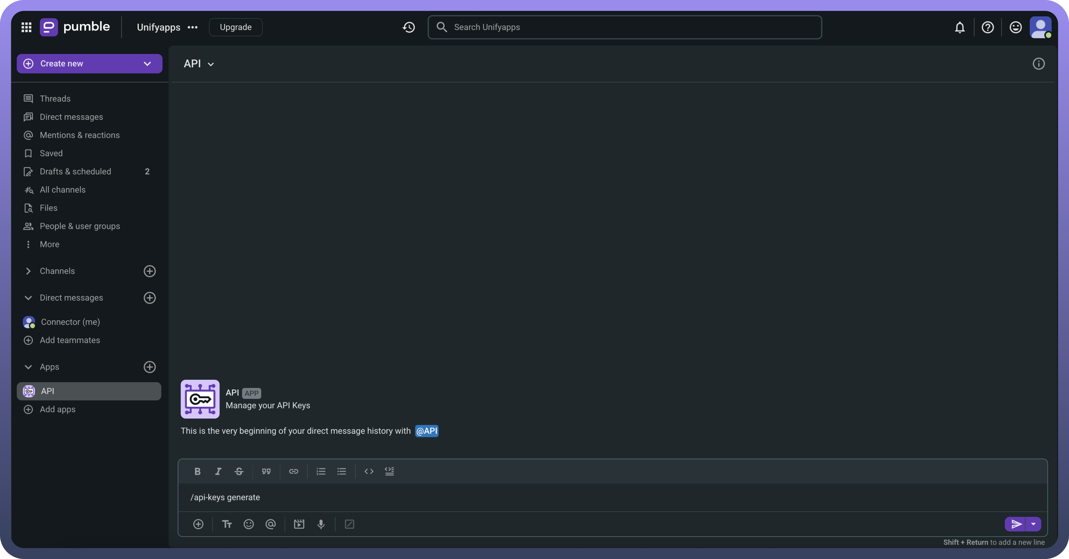Toggle bold text formatting
Viewport: 1069px width, 559px height.
tap(197, 471)
